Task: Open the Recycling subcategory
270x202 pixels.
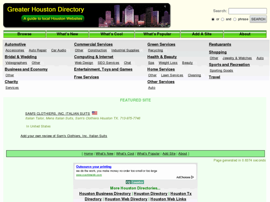Action: coord(156,50)
